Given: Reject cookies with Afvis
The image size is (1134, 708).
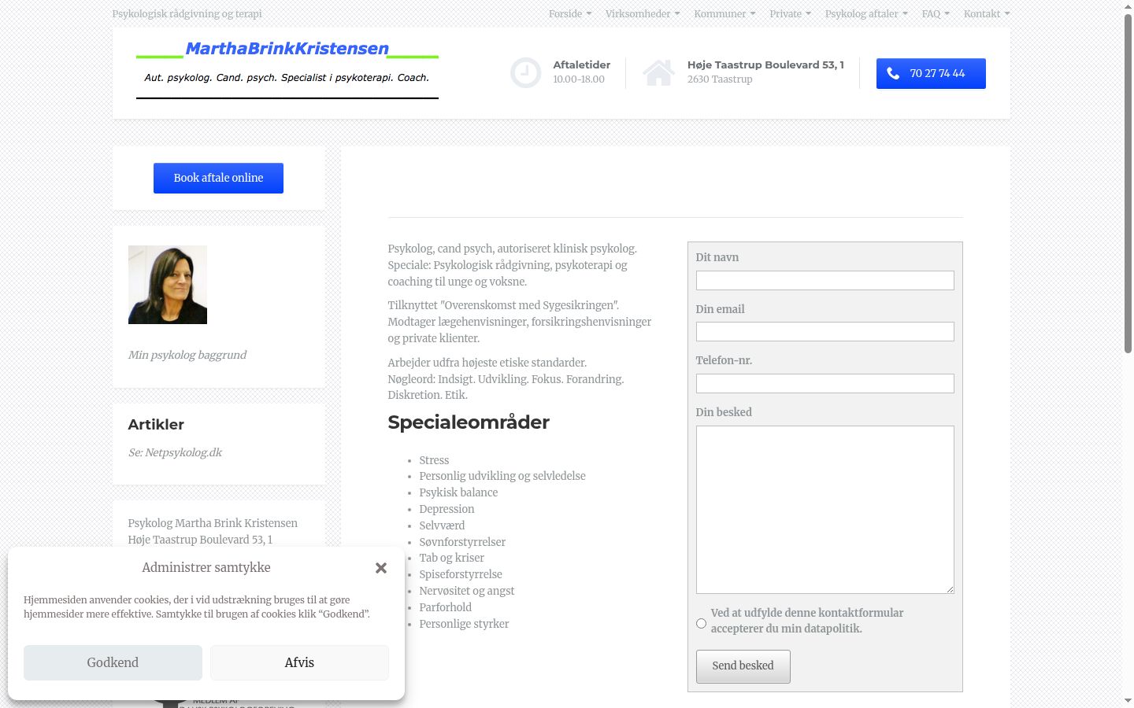Looking at the screenshot, I should [x=299, y=662].
